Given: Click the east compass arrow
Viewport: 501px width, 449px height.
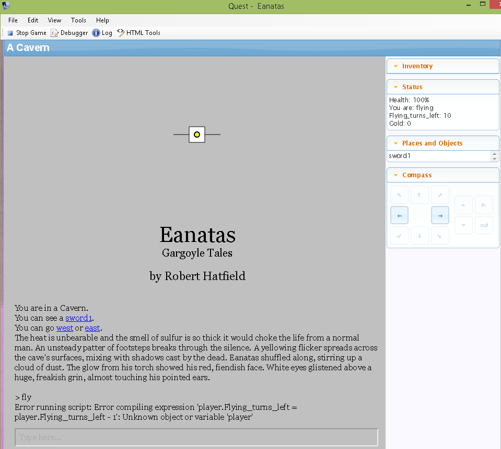Looking at the screenshot, I should pyautogui.click(x=440, y=215).
